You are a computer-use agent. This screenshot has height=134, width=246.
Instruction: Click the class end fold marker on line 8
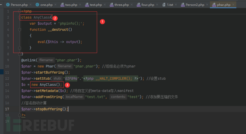(x=20, y=54)
